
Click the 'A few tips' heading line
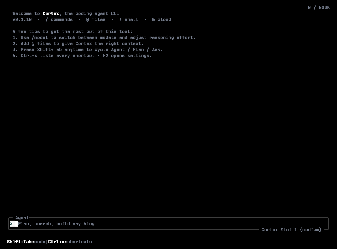pos(73,31)
